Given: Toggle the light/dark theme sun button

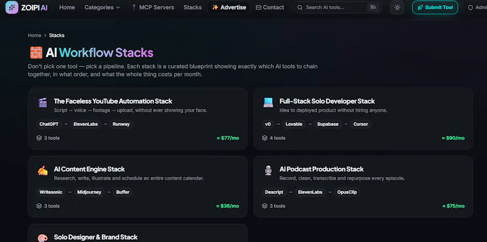Looking at the screenshot, I should 397,7.
